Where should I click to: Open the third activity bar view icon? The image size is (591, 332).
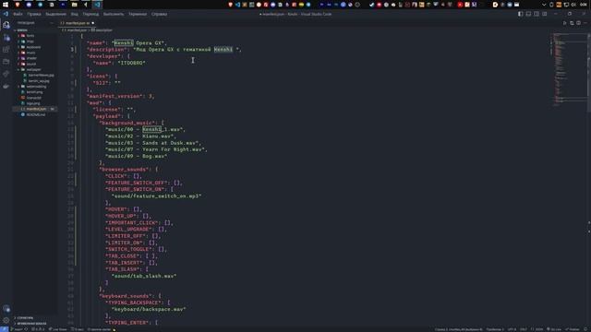6,50
